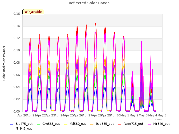Click the Reflected Solar Bands chart title
The height and width of the screenshot is (134, 179).
89,3
